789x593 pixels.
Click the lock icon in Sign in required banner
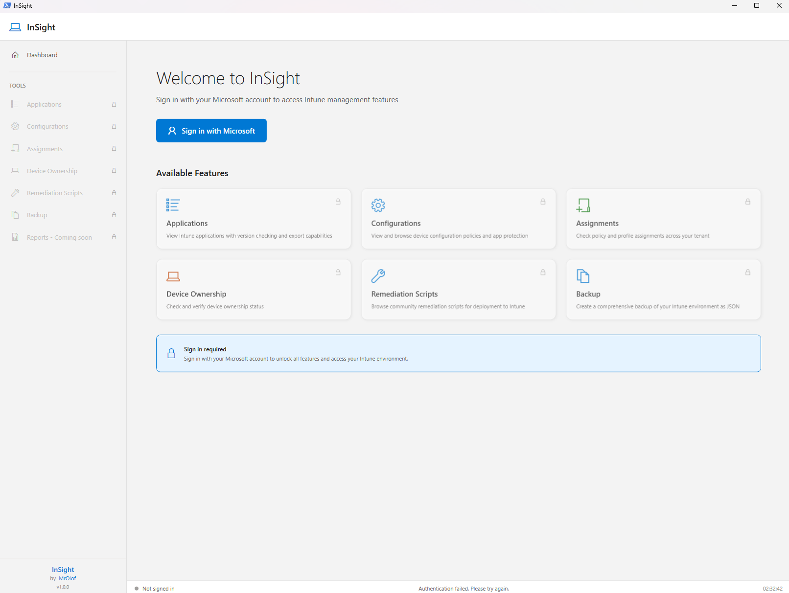click(171, 353)
